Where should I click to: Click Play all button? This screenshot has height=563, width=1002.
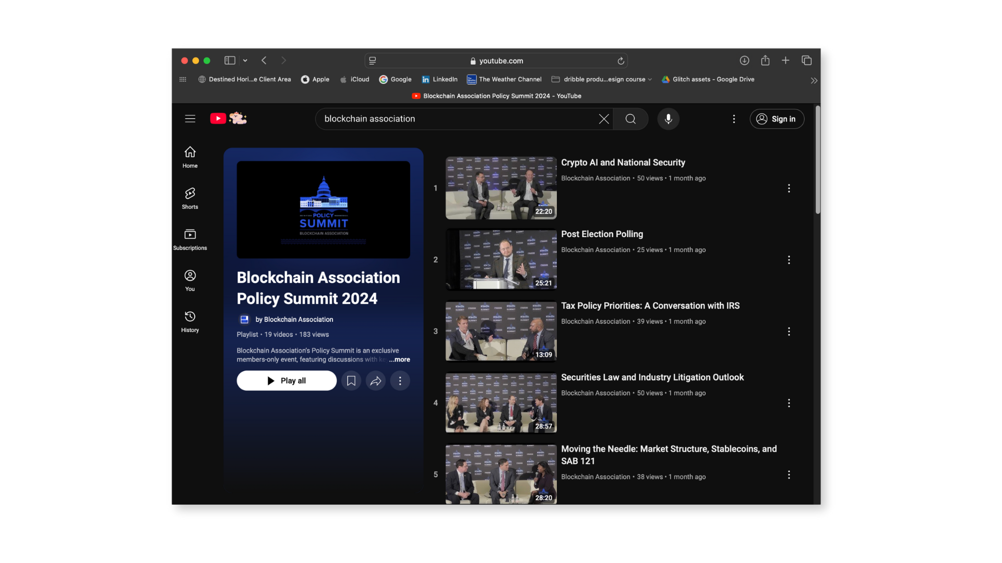click(x=287, y=381)
